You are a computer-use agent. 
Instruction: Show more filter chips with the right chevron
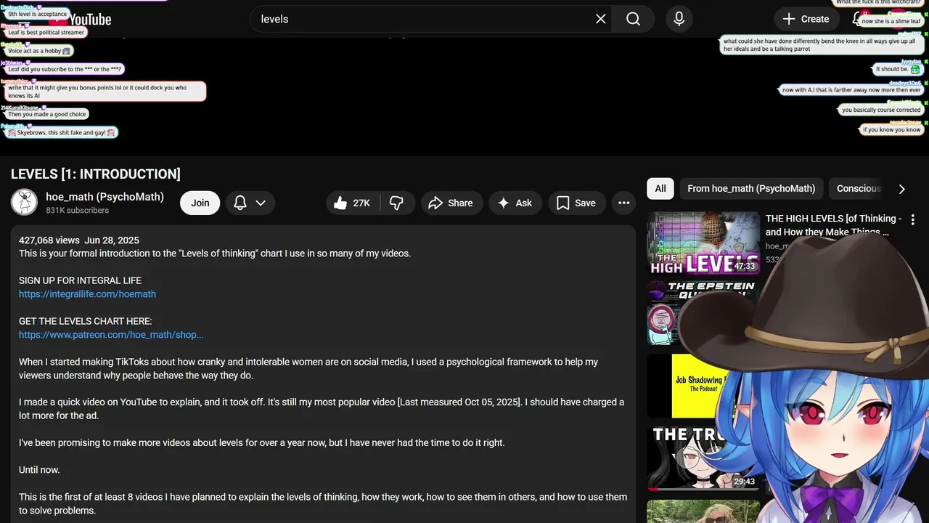click(901, 189)
